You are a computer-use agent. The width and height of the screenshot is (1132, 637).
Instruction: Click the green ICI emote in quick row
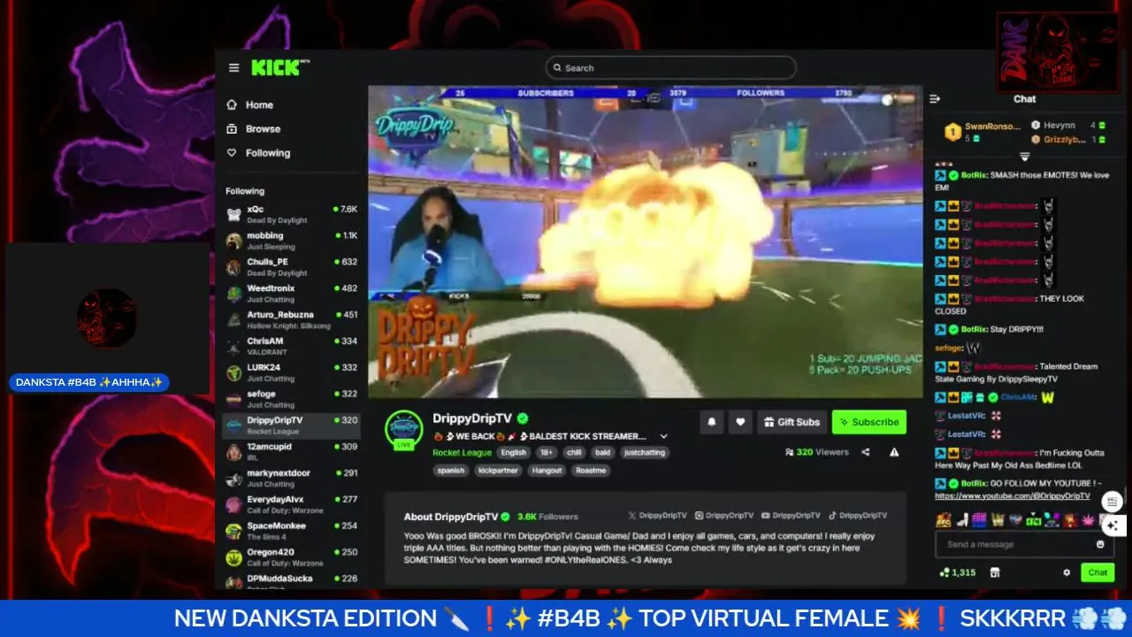point(1035,520)
